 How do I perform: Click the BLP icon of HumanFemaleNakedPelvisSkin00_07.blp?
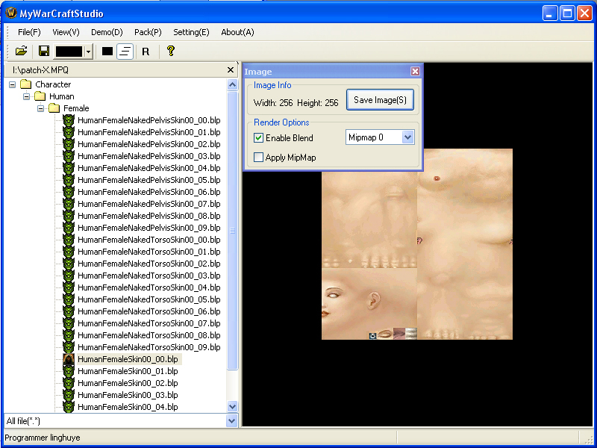click(x=69, y=204)
